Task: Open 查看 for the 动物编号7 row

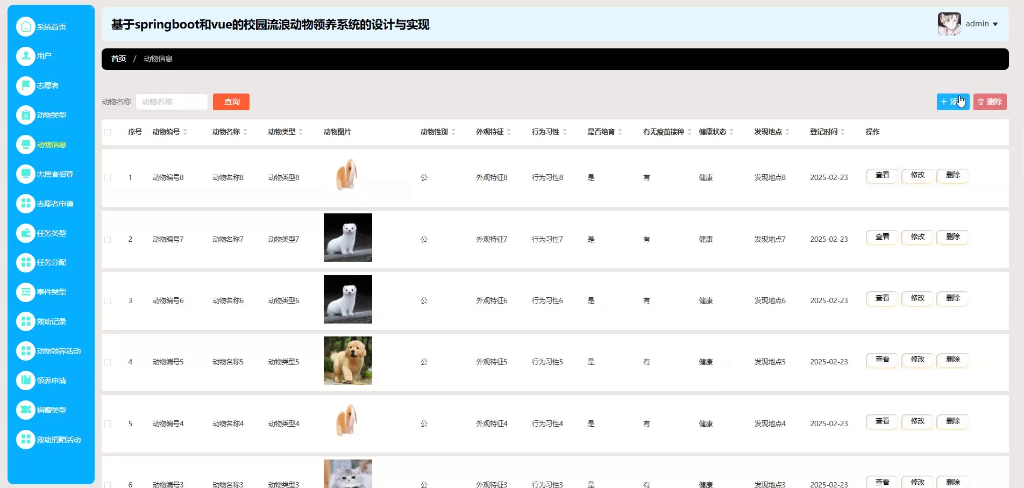Action: coord(882,238)
